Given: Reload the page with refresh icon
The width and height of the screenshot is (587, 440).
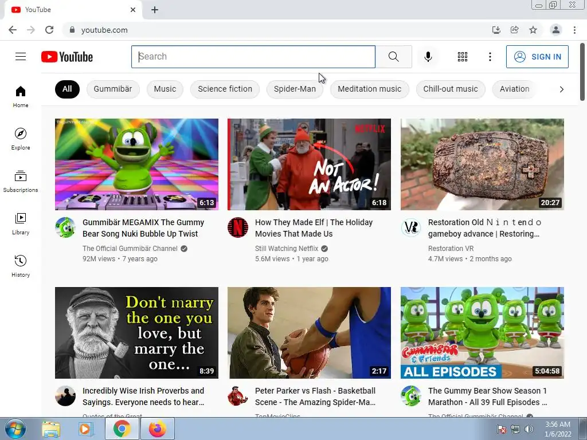Looking at the screenshot, I should pos(49,30).
